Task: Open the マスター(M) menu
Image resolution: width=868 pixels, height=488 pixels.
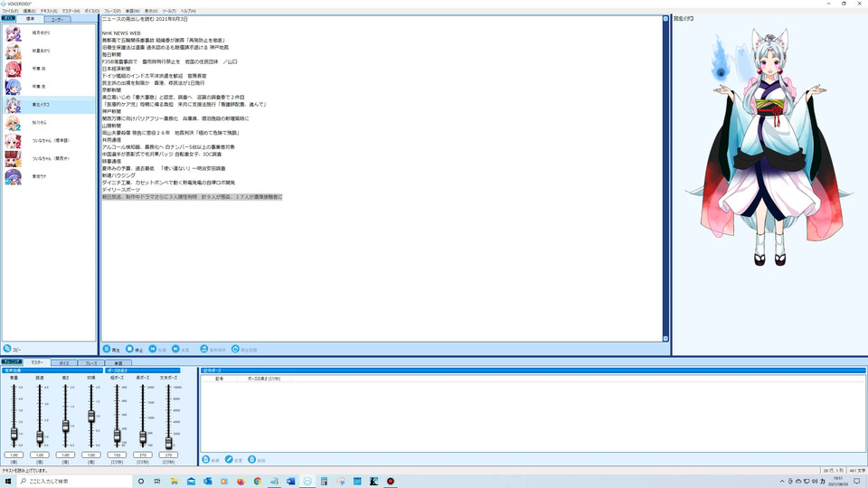Action: tap(71, 11)
